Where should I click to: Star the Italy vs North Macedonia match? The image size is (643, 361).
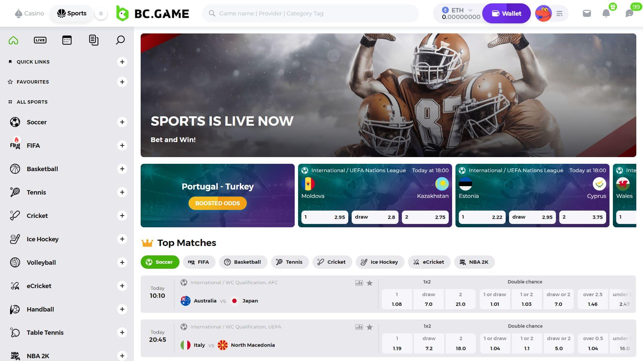coord(370,327)
